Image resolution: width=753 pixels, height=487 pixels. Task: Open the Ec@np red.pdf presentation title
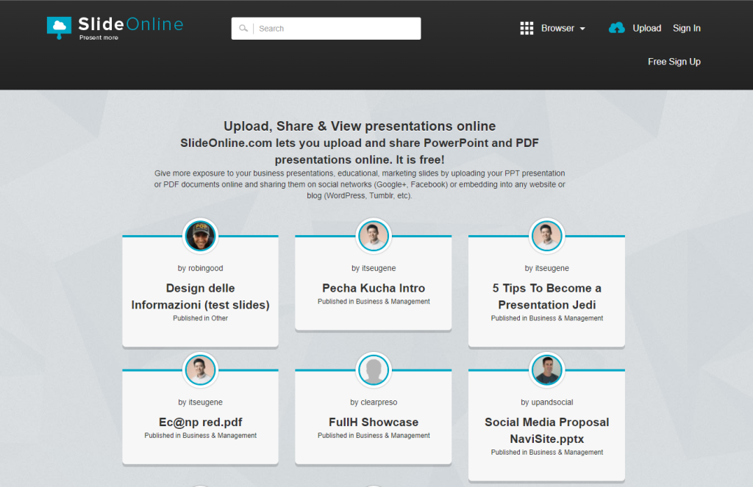point(200,422)
